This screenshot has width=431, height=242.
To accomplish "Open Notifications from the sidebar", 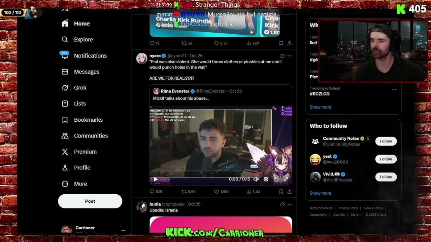I will (84, 55).
